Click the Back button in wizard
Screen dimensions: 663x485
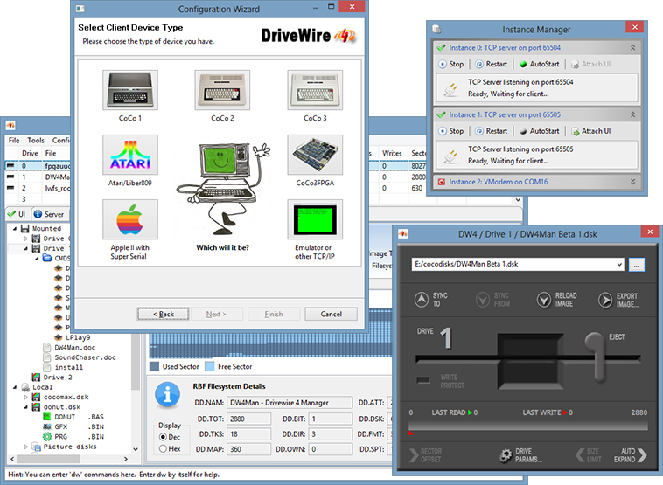[164, 314]
